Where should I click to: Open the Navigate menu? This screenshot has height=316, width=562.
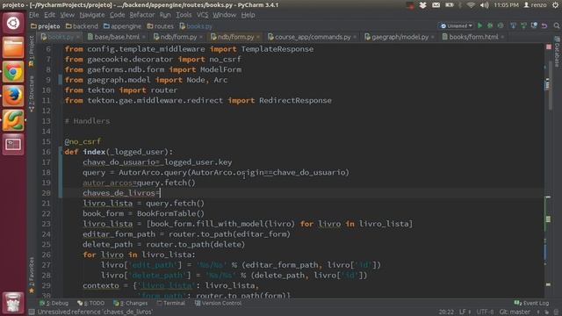[92, 15]
